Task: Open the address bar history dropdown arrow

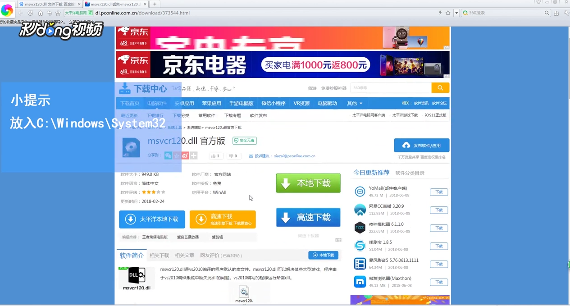Action: tap(456, 13)
